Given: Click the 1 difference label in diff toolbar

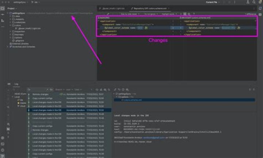Looking at the screenshot, I should (x=251, y=14).
